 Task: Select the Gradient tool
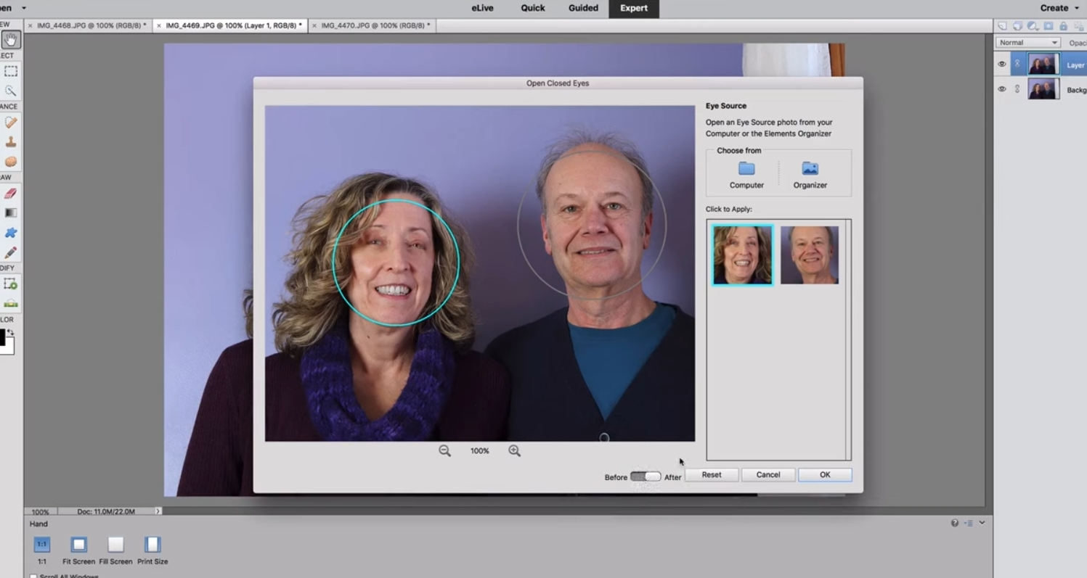[11, 213]
